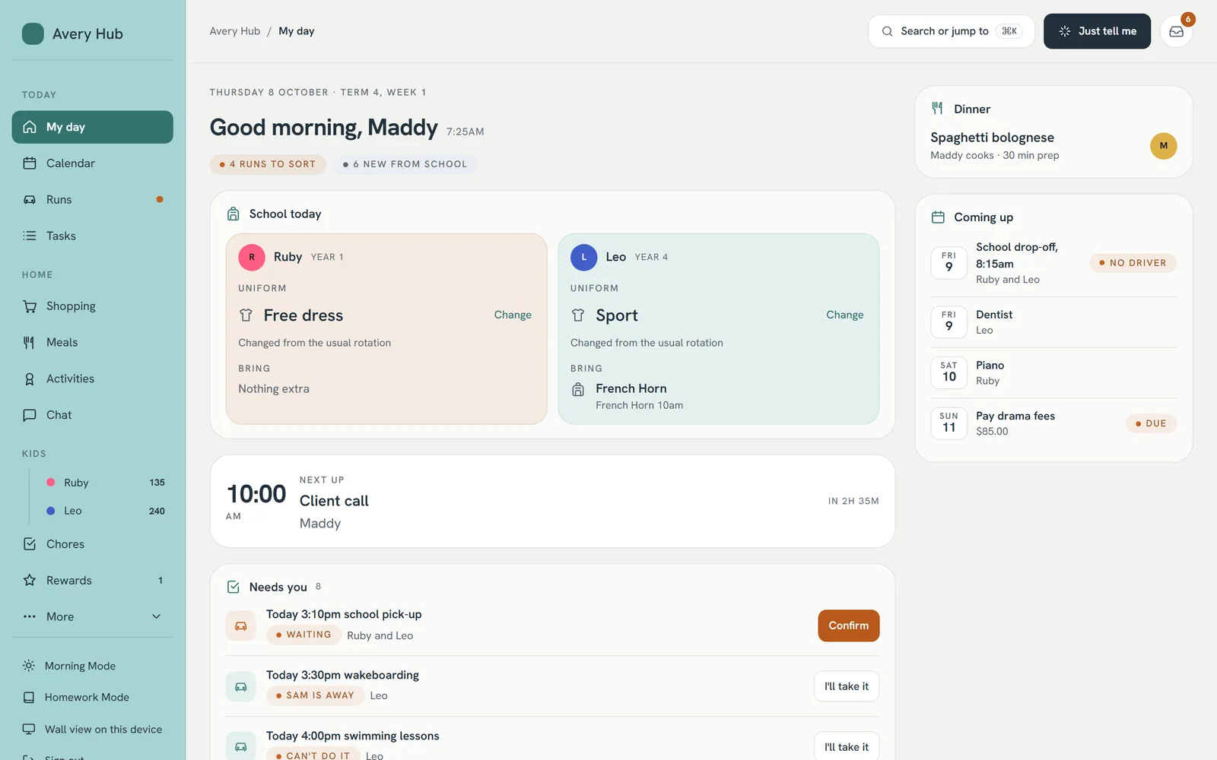Click the car icon for school pick-up
Image resolution: width=1217 pixels, height=760 pixels.
click(240, 625)
